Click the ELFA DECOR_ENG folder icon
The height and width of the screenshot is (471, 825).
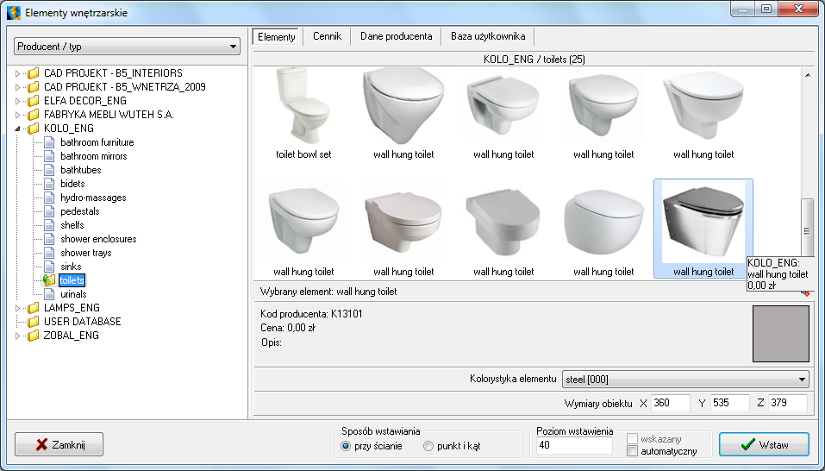[x=34, y=101]
